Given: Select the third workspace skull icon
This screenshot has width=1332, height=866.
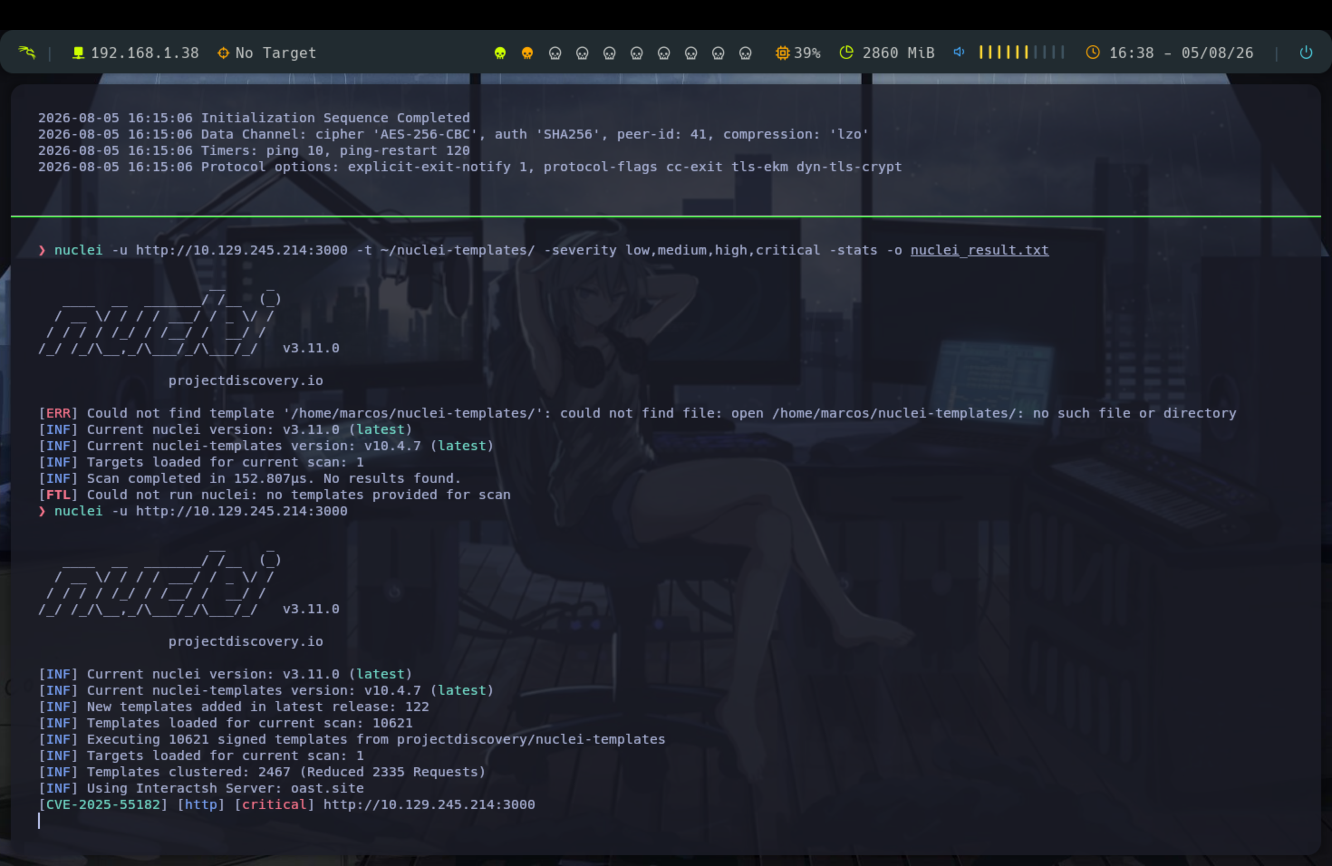Looking at the screenshot, I should 555,53.
